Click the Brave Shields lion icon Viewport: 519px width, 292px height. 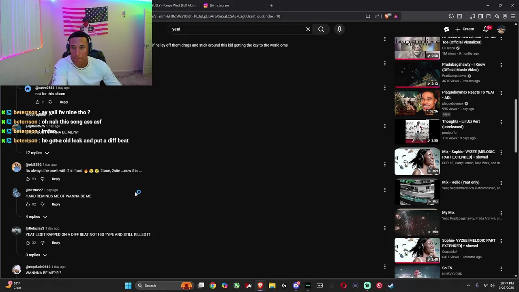click(387, 16)
